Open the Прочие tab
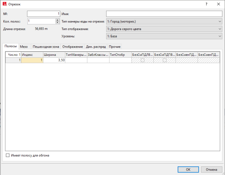The width and height of the screenshot is (225, 175). 115,46
